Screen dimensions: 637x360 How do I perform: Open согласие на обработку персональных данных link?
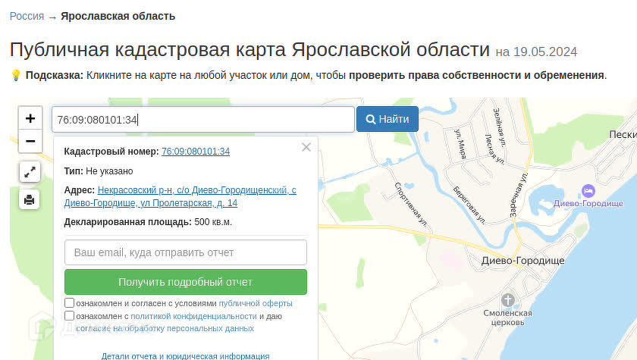coord(165,328)
